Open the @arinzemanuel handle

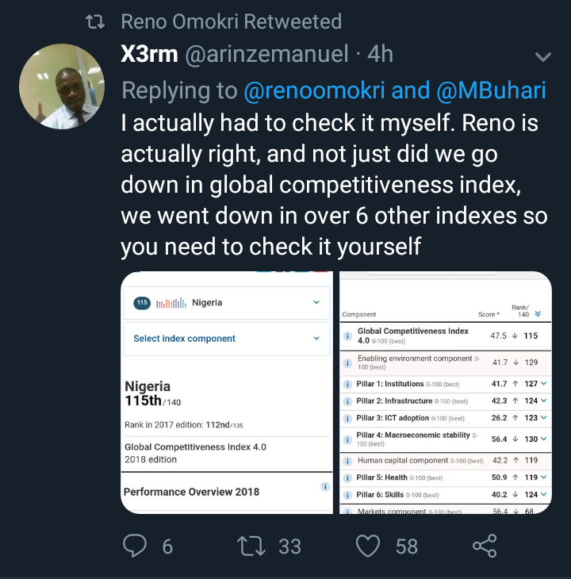pyautogui.click(x=266, y=54)
